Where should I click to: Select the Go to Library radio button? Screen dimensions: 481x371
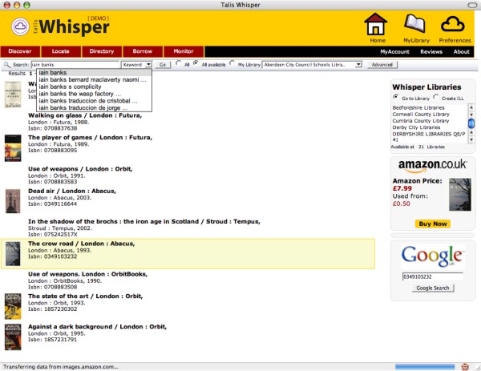[x=396, y=97]
